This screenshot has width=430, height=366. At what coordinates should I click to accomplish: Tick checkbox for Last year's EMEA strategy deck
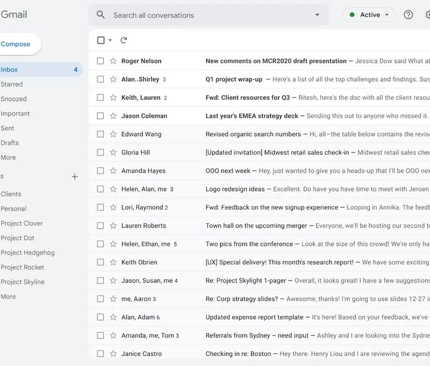click(100, 116)
